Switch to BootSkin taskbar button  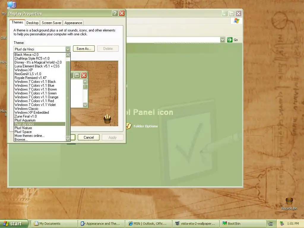tap(243, 224)
